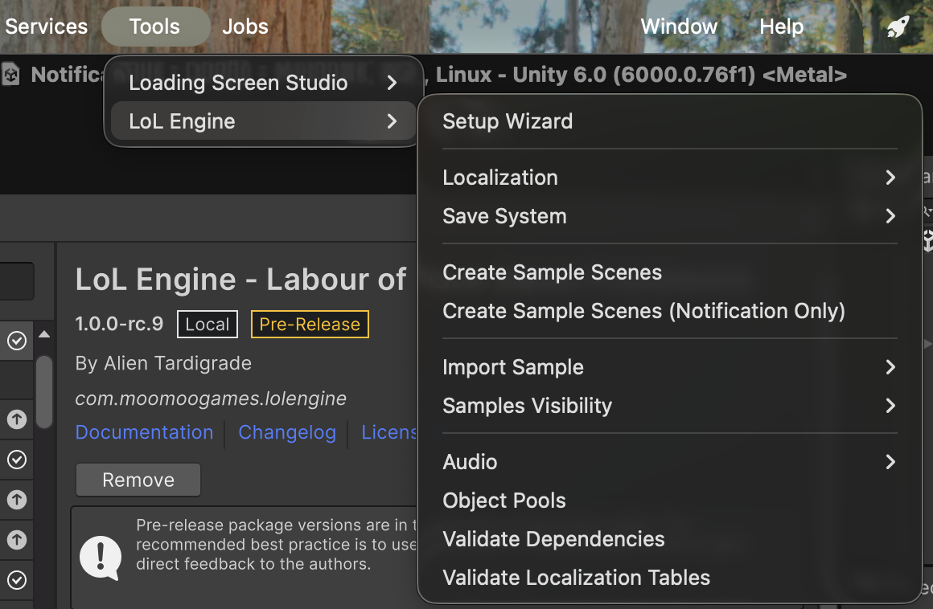Launch the Setup Wizard
The width and height of the screenshot is (933, 609).
[x=669, y=121]
